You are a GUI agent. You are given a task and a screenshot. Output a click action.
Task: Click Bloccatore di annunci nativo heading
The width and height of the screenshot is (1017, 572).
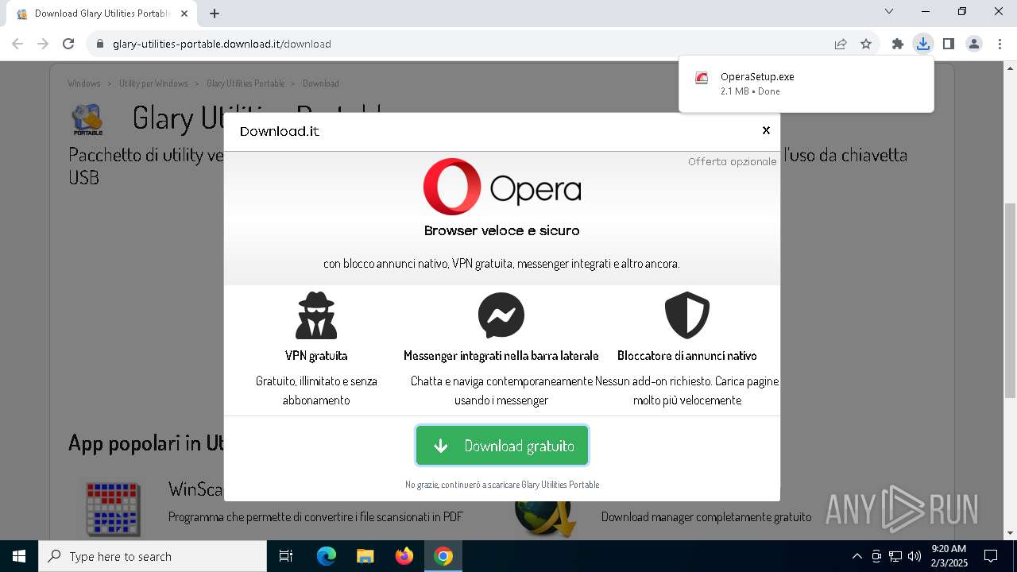(x=687, y=356)
